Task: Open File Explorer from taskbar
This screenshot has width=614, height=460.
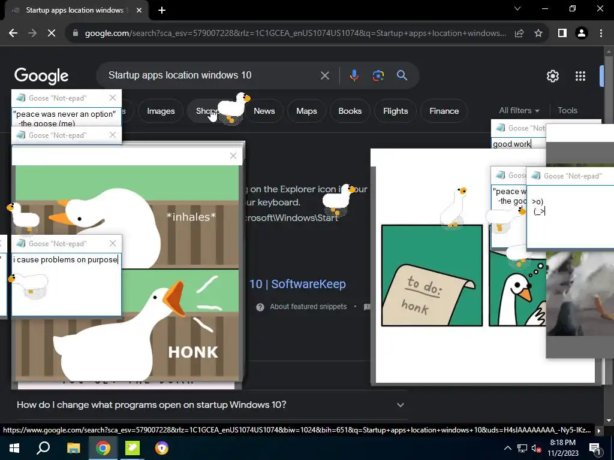Action: point(73,448)
